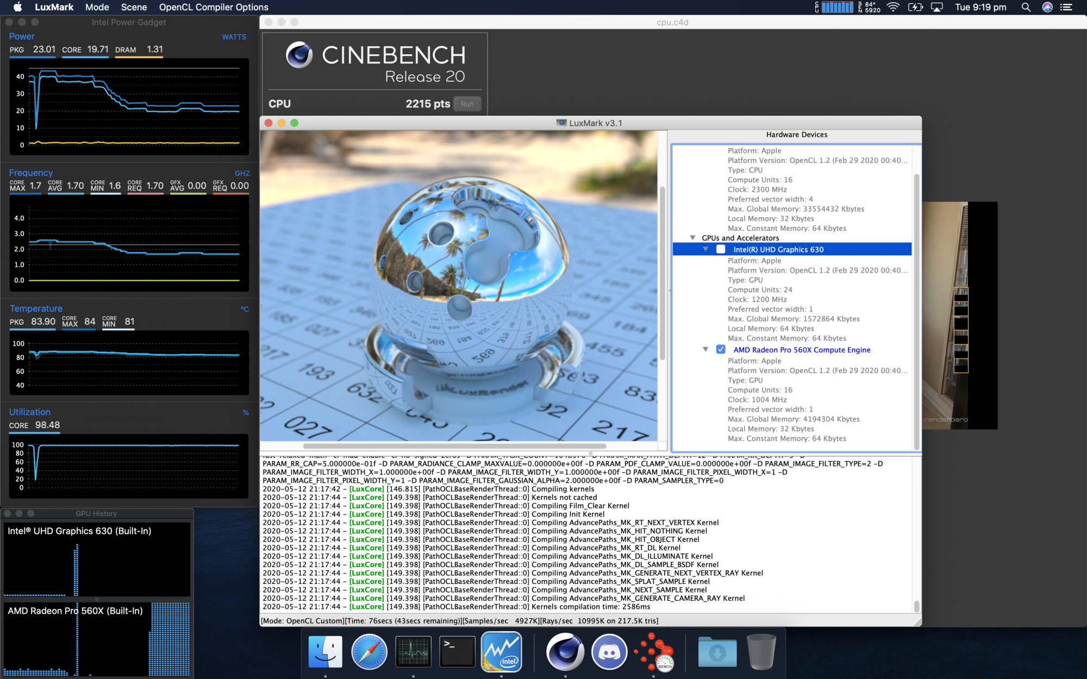
Task: Open Activity Monitor from the Dock
Action: click(x=413, y=651)
